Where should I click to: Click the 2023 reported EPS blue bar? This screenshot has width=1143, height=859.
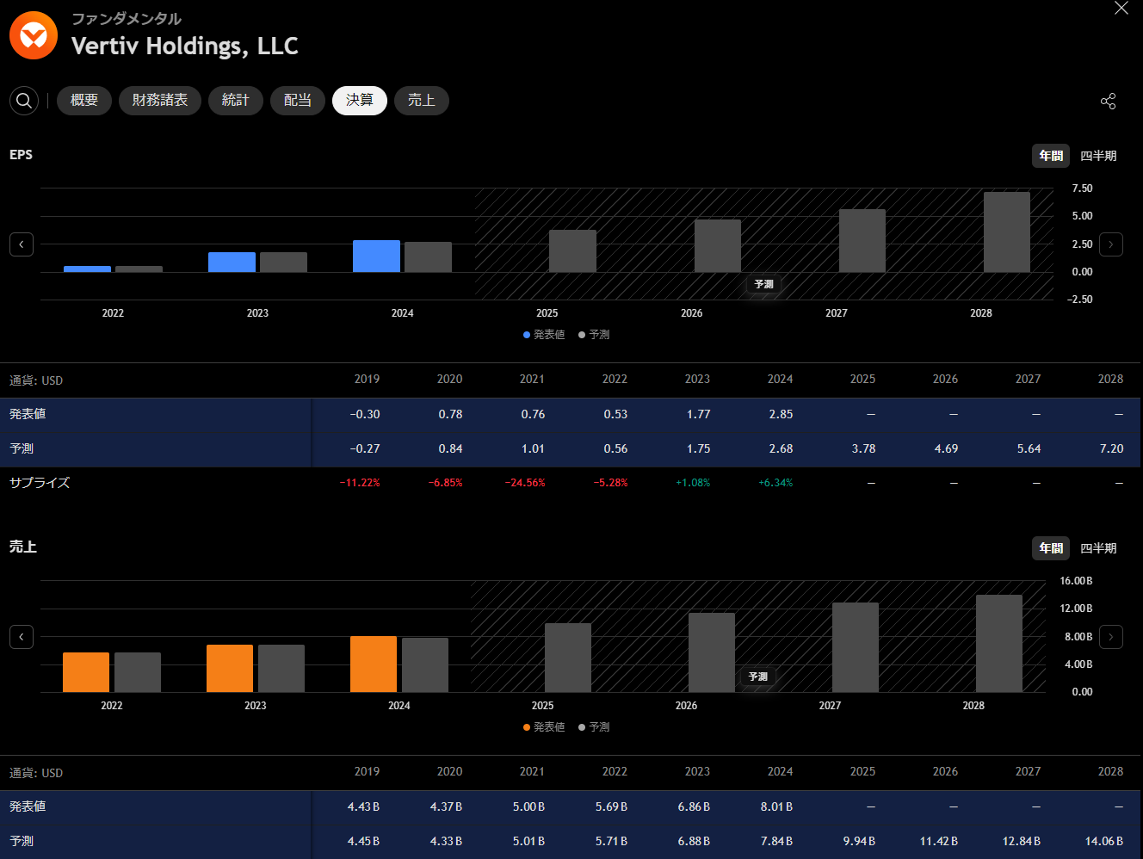(232, 263)
